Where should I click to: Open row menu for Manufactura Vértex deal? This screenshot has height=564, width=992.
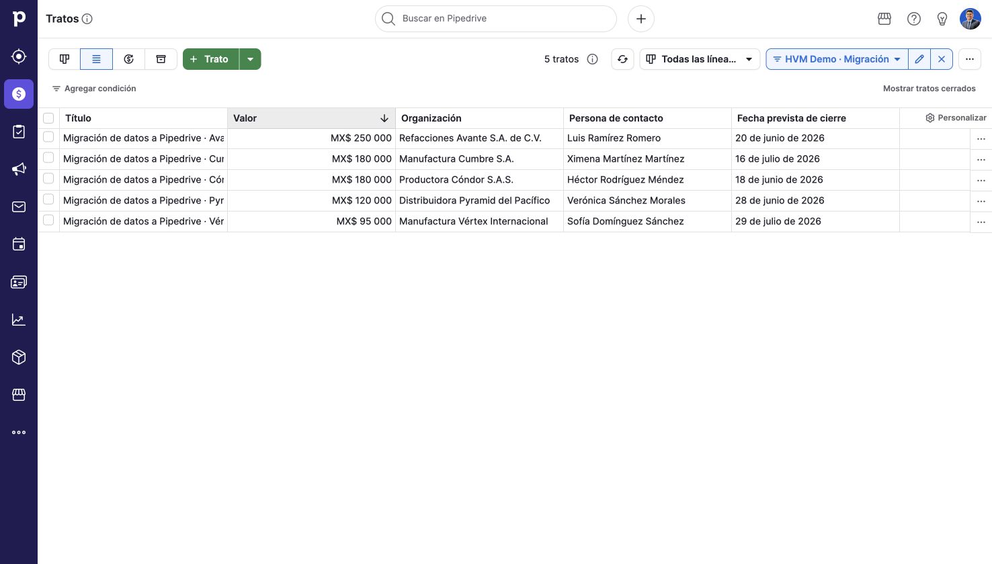(981, 222)
